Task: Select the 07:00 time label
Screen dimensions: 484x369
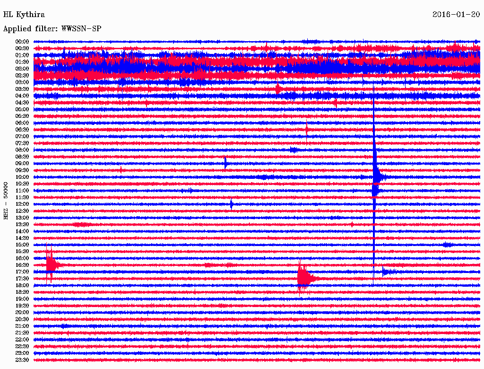Action: tap(22, 136)
